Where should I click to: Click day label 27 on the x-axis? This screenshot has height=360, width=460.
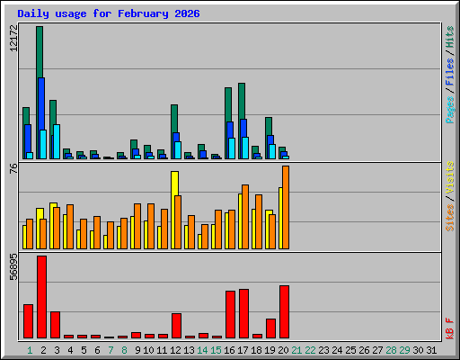click(x=377, y=350)
